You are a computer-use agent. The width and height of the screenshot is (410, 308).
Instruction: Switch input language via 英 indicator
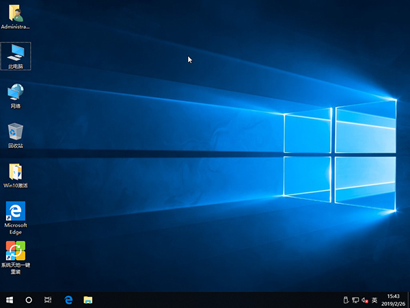[374, 300]
